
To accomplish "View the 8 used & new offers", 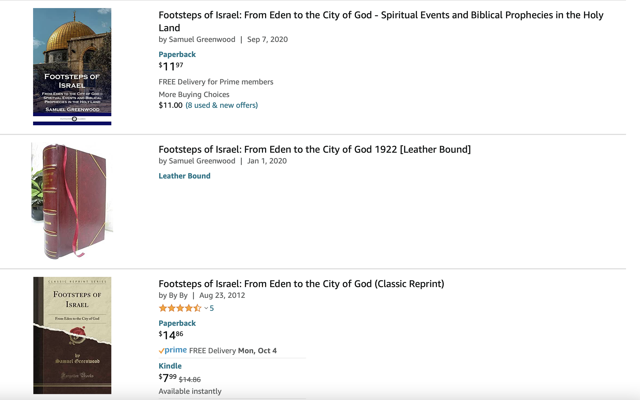I will click(221, 105).
